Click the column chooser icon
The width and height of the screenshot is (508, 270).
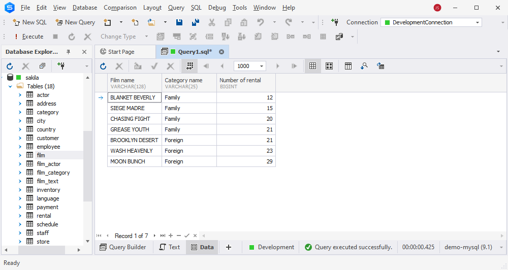tap(348, 66)
